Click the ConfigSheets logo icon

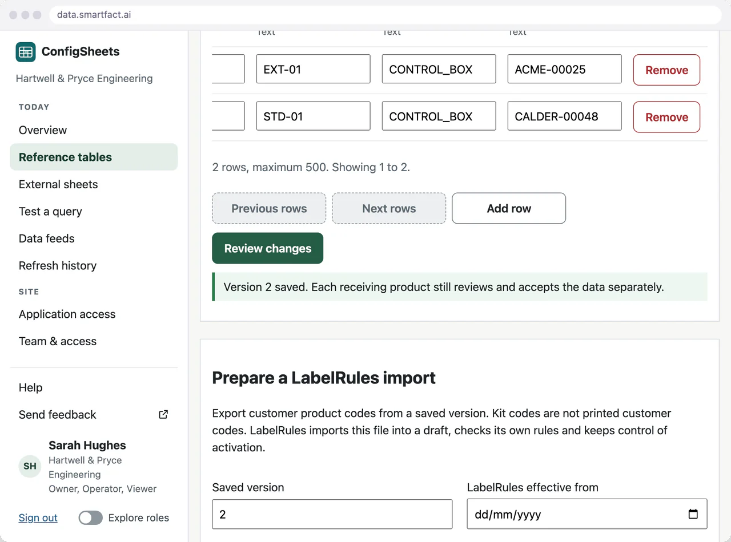coord(26,52)
